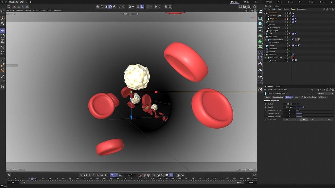The width and height of the screenshot is (335, 188).
Task: Open the Takes tab next to Objects
Action: [277, 6]
